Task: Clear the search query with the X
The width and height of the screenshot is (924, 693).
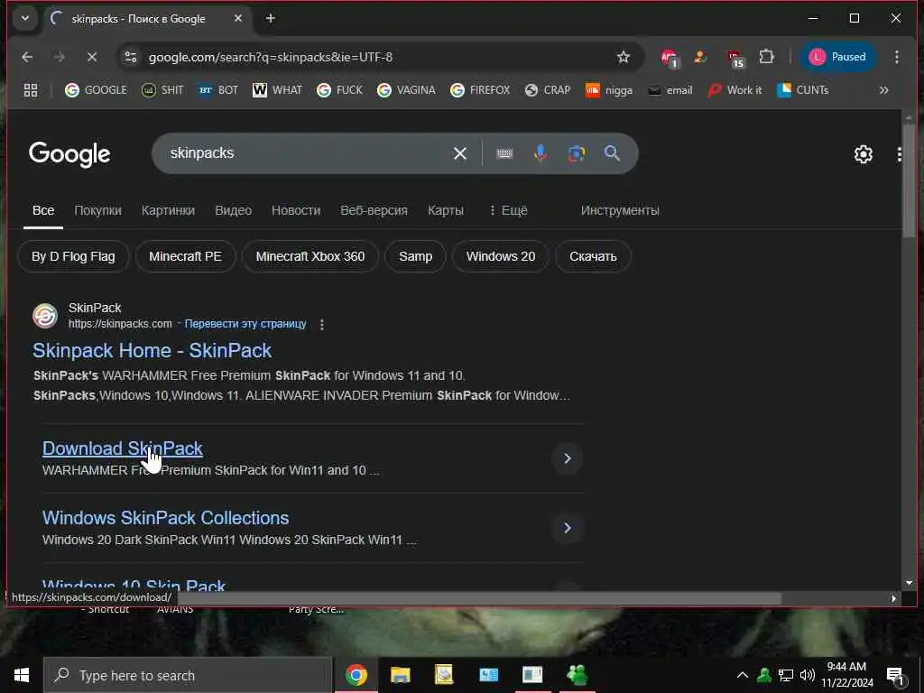Action: pyautogui.click(x=460, y=153)
